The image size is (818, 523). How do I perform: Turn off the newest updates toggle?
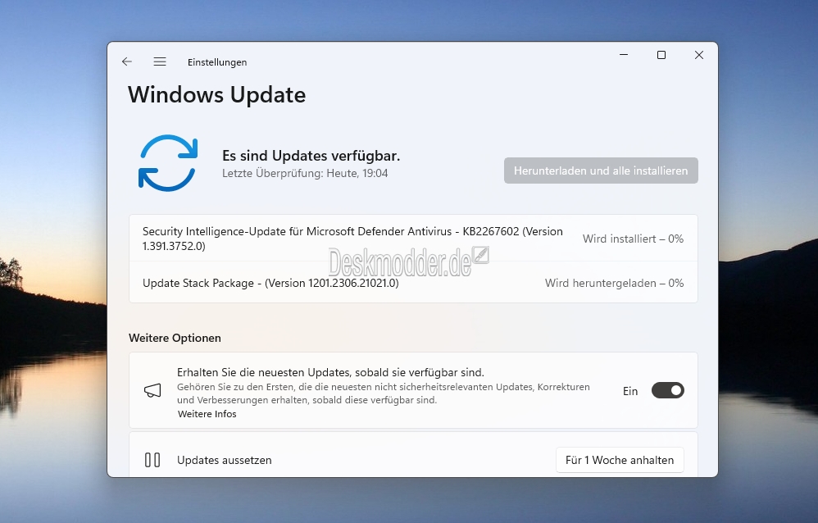point(668,390)
